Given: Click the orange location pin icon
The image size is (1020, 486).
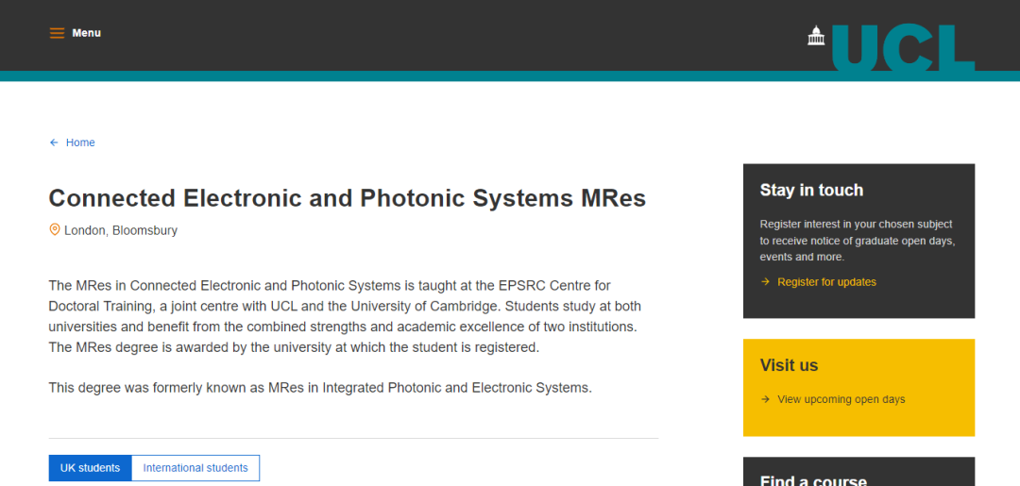Looking at the screenshot, I should coord(55,229).
